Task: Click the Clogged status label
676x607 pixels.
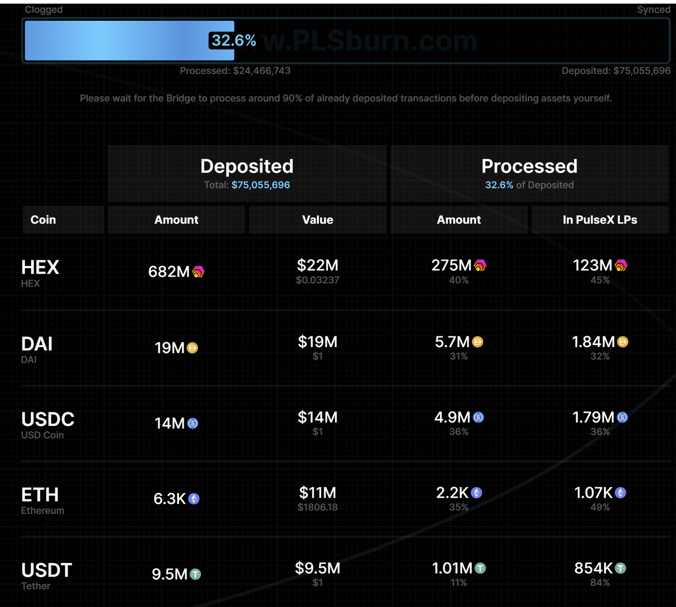Action: [43, 10]
